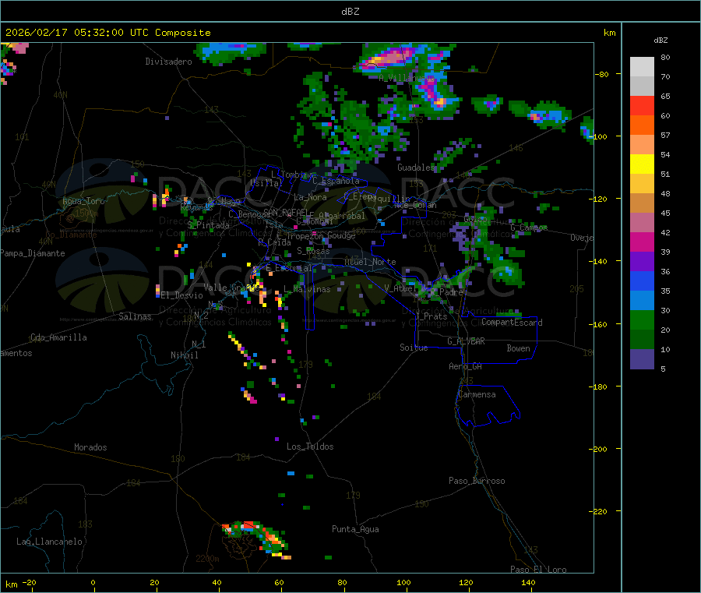Image resolution: width=701 pixels, height=593 pixels.
Task: Click the -200 tick on the right axis
Action: pyautogui.click(x=597, y=449)
